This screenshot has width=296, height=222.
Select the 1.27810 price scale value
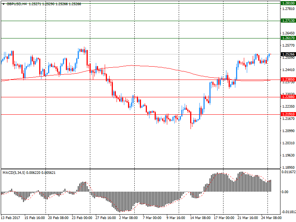click(x=288, y=9)
